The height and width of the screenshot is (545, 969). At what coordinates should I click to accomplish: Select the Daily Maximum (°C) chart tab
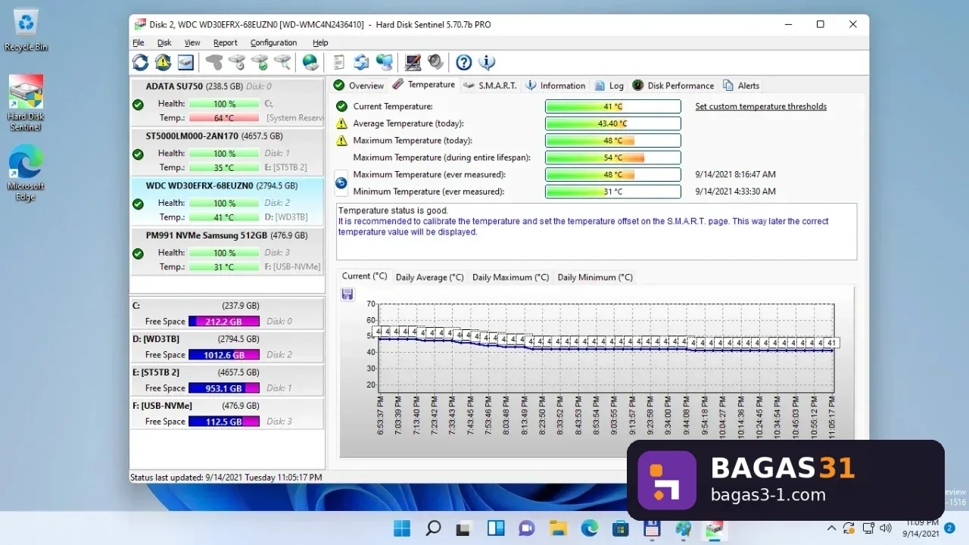[x=510, y=277]
